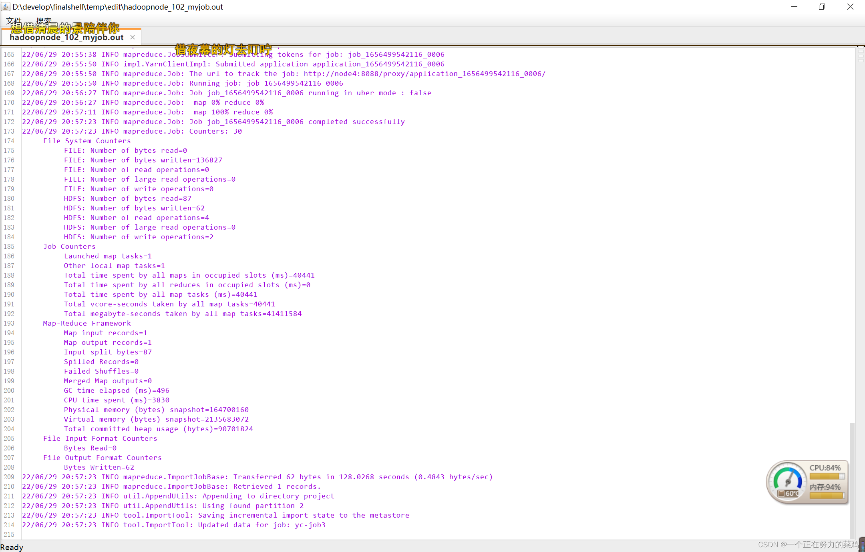Click 'Launched map tasks=1' line
Screen dimensions: 865x552
click(x=108, y=256)
